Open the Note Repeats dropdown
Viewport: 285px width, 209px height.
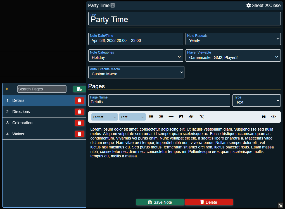point(233,39)
